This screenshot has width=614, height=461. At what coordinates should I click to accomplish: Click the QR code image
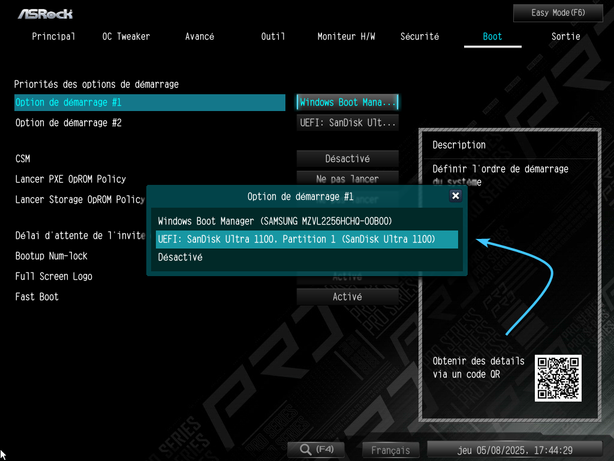point(558,378)
